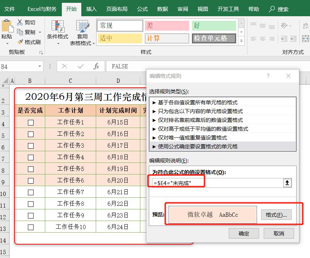The height and width of the screenshot is (258, 310).
Task: Click the wrap text icon
Action: coord(305,26)
